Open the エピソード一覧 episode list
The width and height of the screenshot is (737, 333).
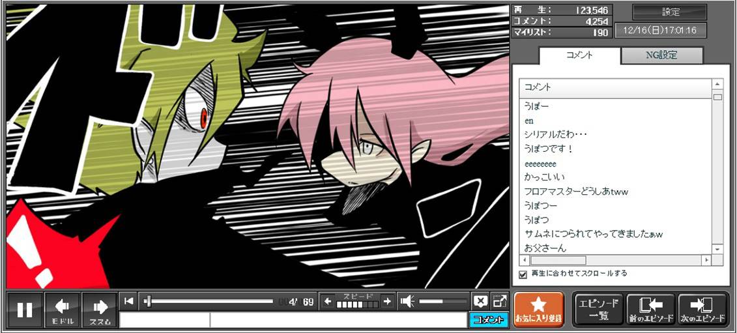click(598, 310)
